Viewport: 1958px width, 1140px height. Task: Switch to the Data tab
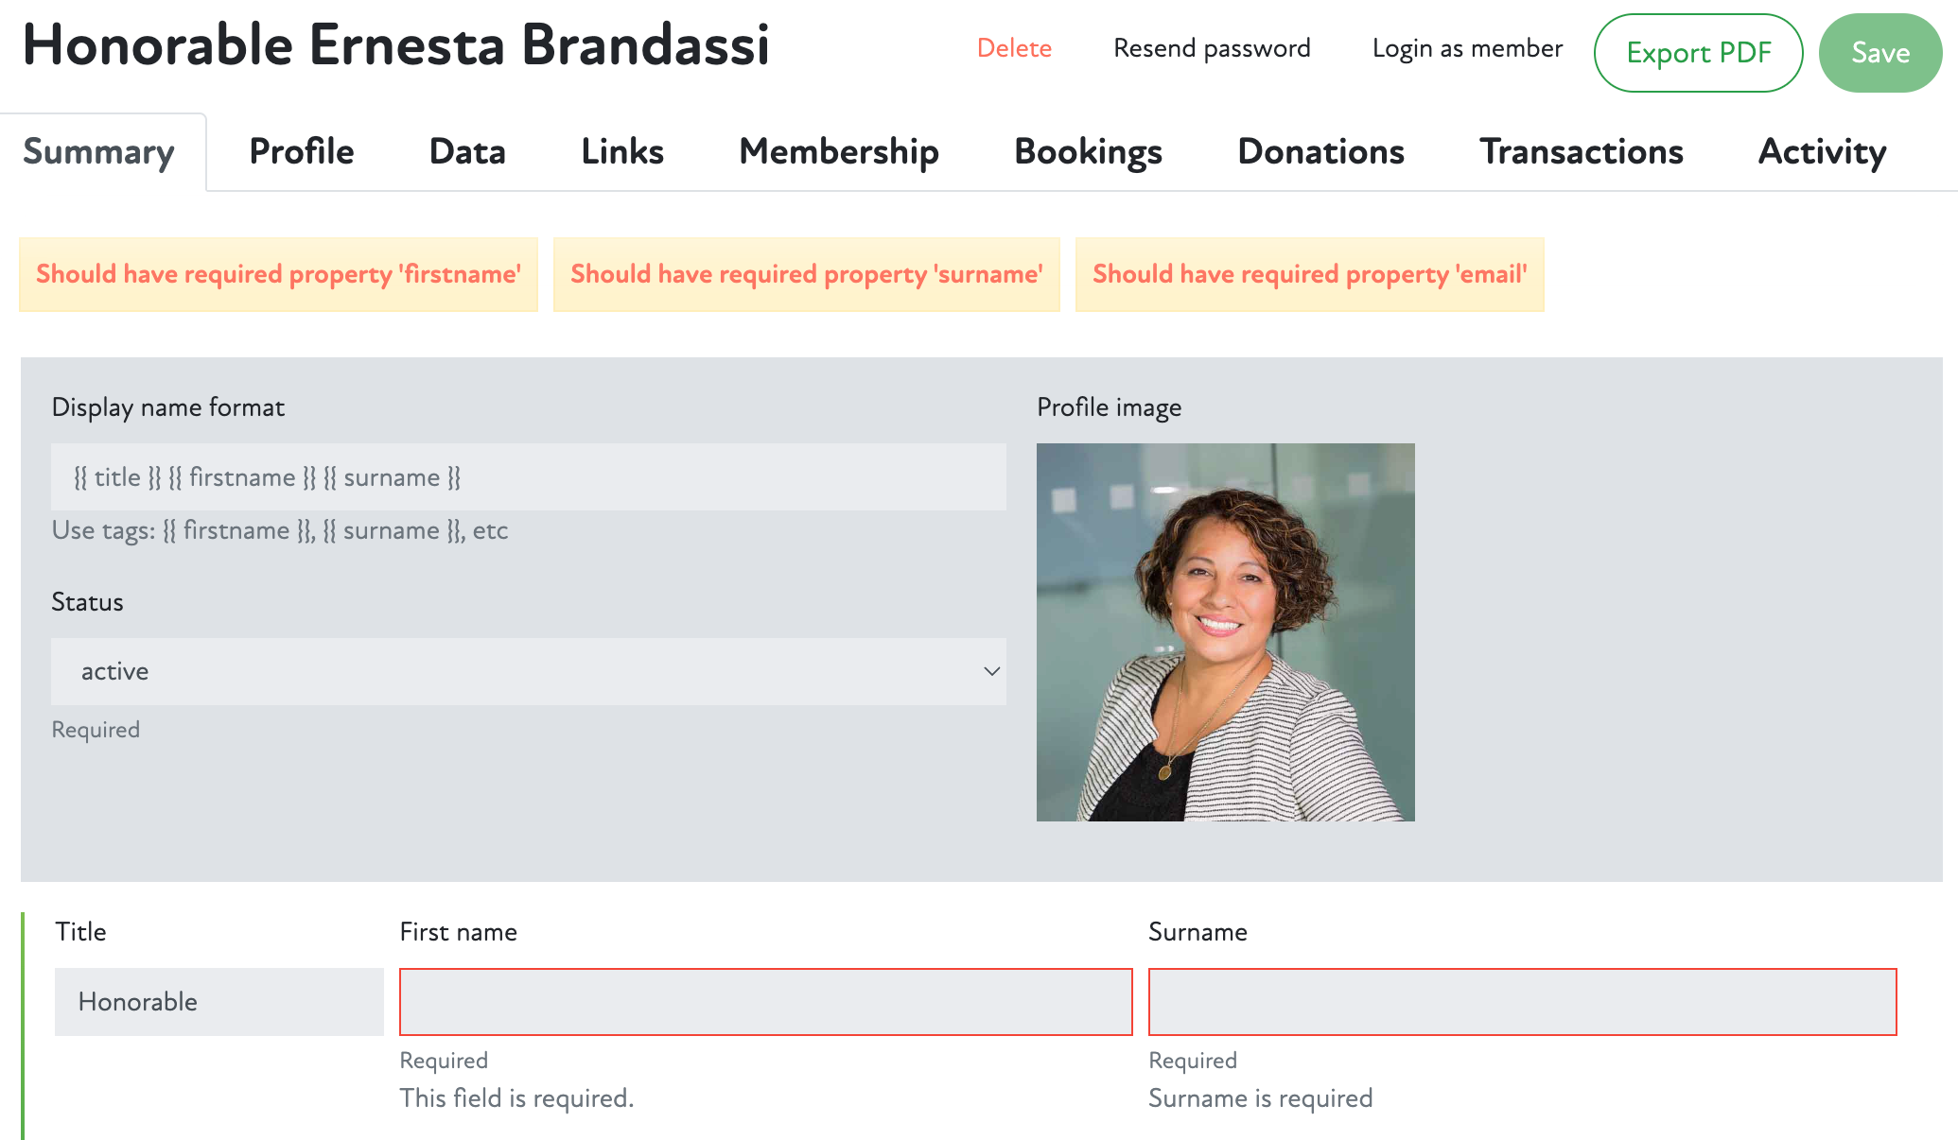pyautogui.click(x=467, y=152)
